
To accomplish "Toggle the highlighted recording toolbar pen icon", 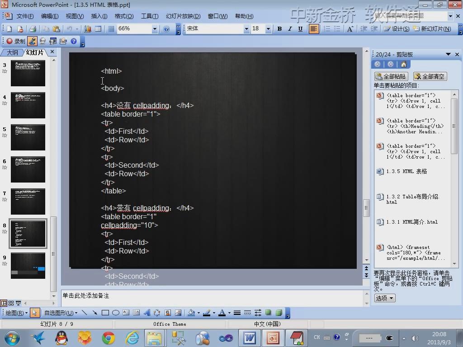I will [32, 41].
